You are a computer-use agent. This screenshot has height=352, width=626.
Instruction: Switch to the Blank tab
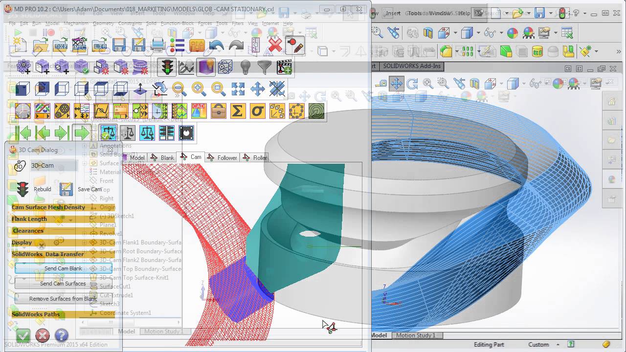tap(162, 157)
